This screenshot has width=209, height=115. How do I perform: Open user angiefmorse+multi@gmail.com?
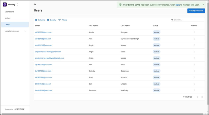click(x=48, y=52)
